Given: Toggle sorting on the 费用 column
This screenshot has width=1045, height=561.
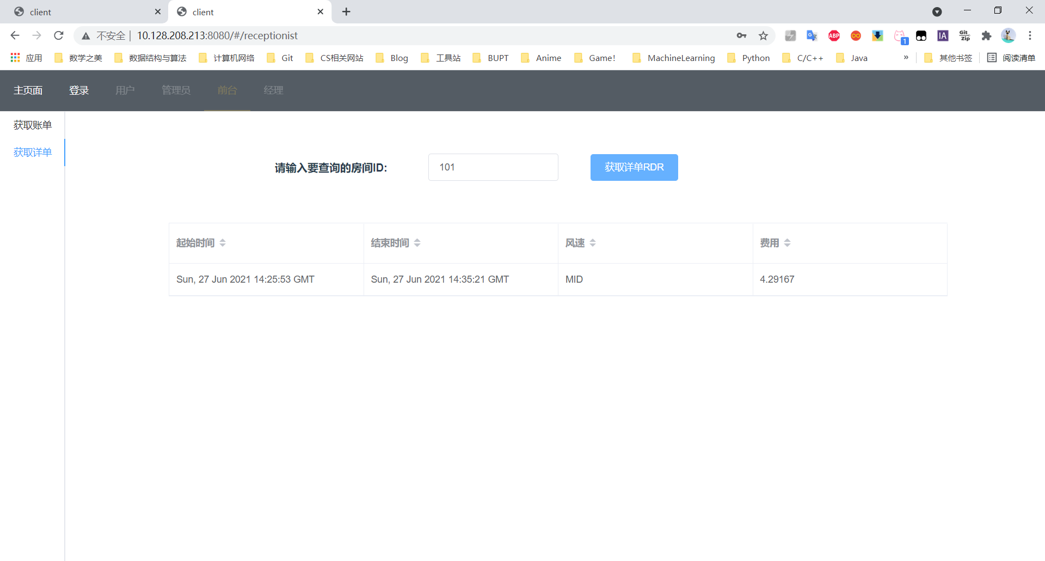Looking at the screenshot, I should click(788, 243).
